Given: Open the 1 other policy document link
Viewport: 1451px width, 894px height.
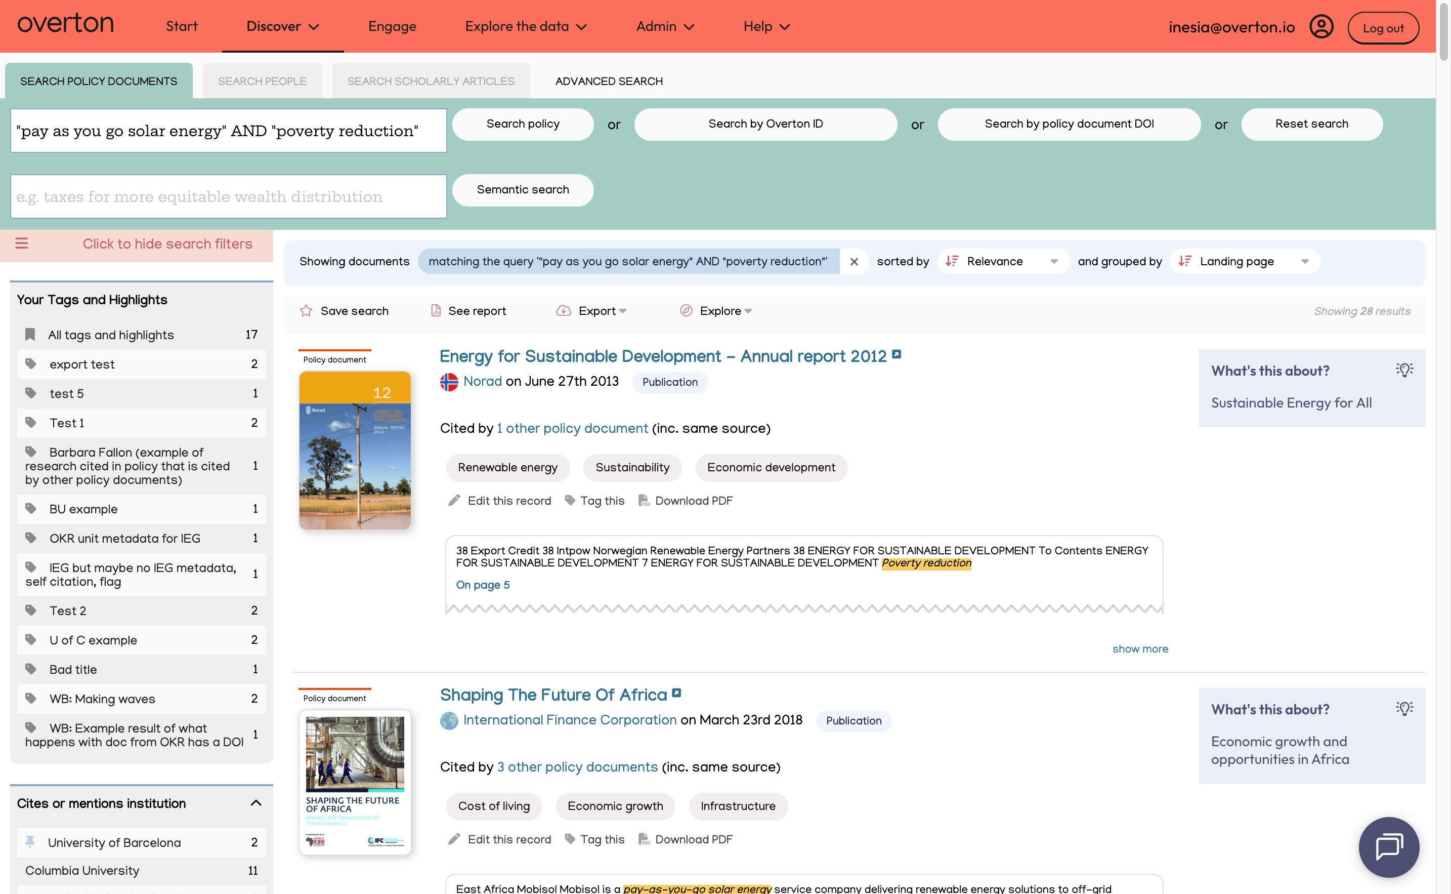Looking at the screenshot, I should (572, 429).
